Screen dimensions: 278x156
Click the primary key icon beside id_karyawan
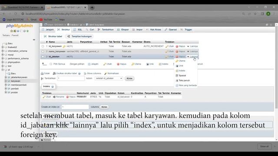pos(64,46)
